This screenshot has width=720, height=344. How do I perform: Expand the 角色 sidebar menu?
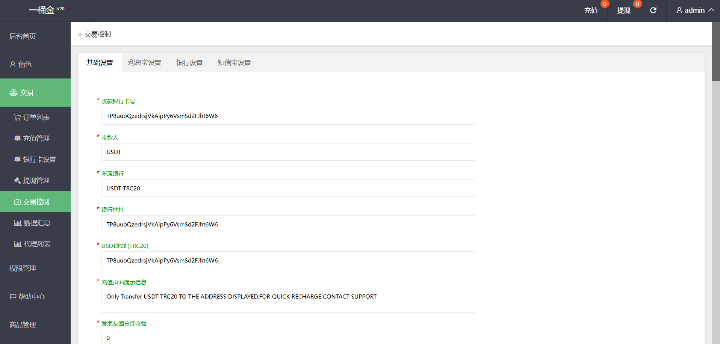click(x=35, y=65)
